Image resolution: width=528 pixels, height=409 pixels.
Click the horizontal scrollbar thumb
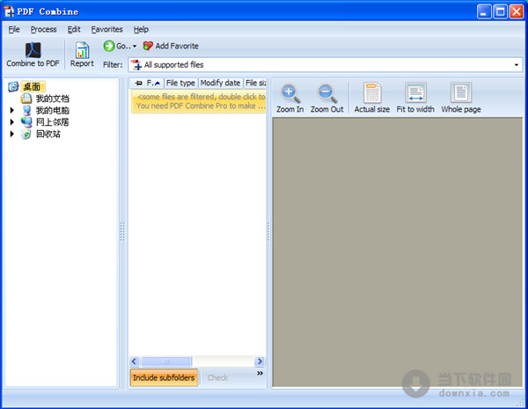pos(166,362)
